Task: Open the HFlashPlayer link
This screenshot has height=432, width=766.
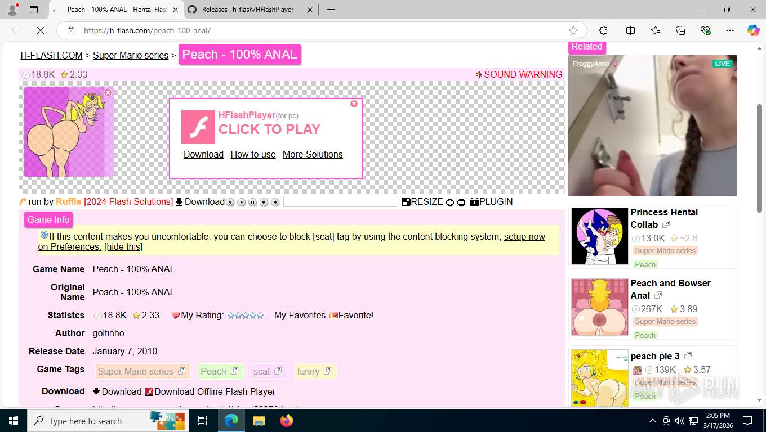Action: tap(247, 115)
